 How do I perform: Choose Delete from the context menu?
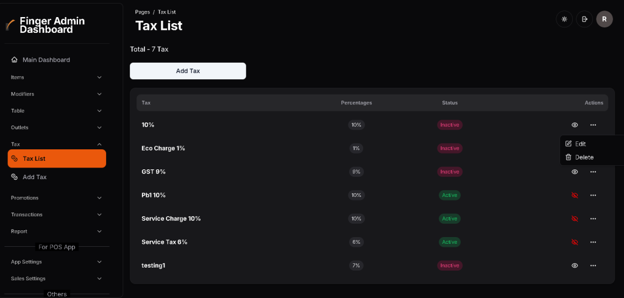[584, 157]
